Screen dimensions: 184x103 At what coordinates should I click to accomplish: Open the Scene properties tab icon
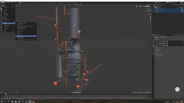(153, 46)
